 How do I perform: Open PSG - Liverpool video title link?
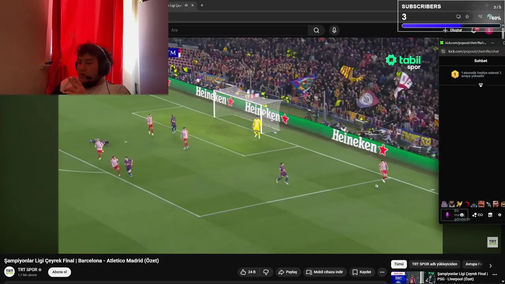click(x=462, y=277)
